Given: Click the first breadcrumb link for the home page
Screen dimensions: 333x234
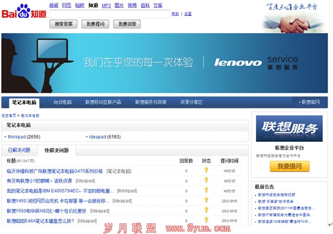Looking at the screenshot, I should click(9, 116).
